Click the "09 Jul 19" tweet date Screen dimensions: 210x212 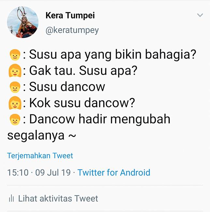pyautogui.click(x=53, y=172)
